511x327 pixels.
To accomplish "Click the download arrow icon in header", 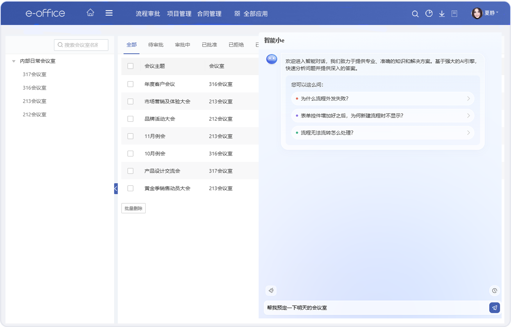I will (442, 14).
